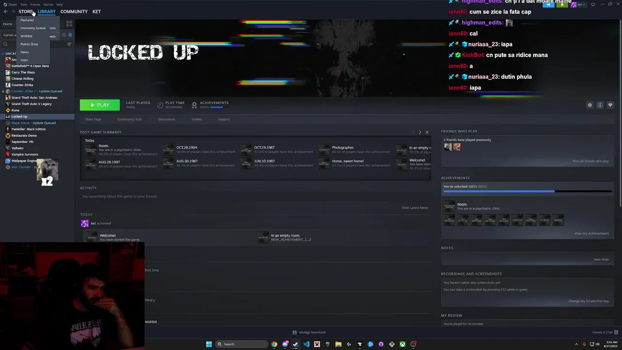Select Grand Theft Auto V Legacy
The height and width of the screenshot is (350, 622).
[32, 104]
